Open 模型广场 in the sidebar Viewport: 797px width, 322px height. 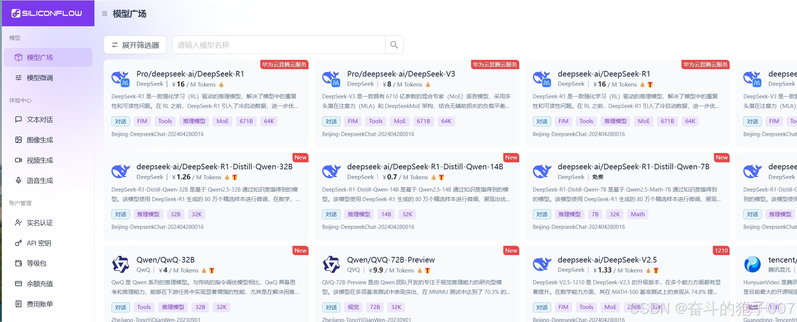pos(48,57)
